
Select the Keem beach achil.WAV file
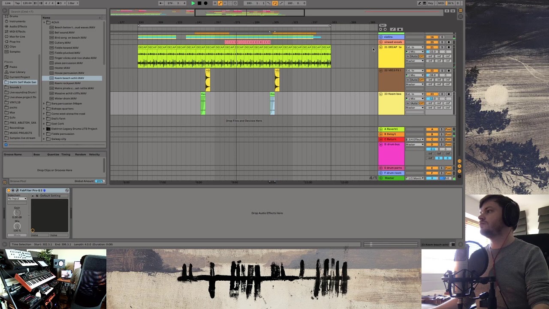coord(69,78)
